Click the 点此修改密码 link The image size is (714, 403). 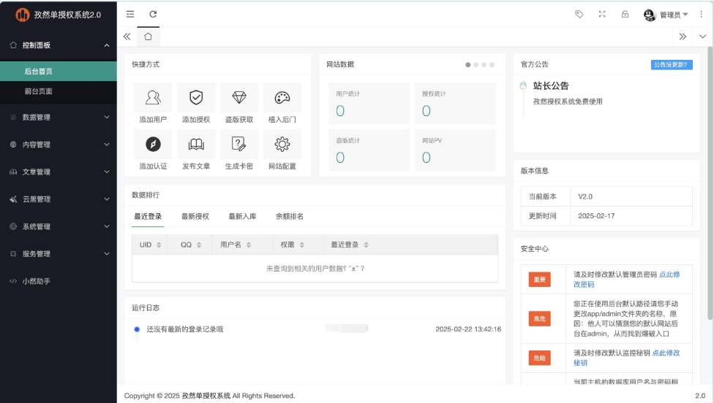coord(626,280)
